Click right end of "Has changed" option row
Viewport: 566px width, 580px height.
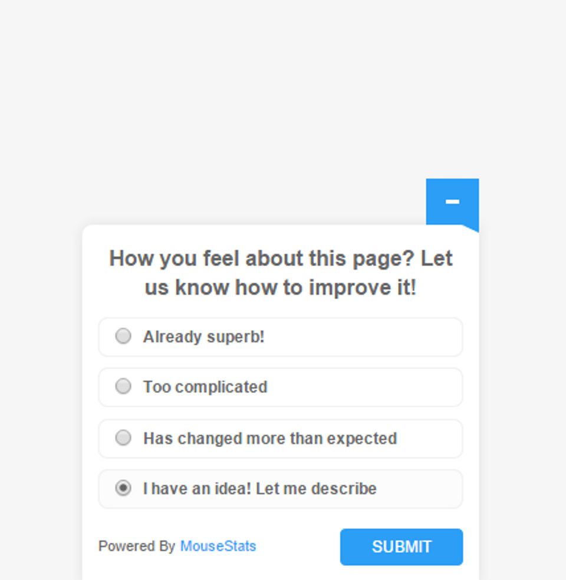pos(436,439)
